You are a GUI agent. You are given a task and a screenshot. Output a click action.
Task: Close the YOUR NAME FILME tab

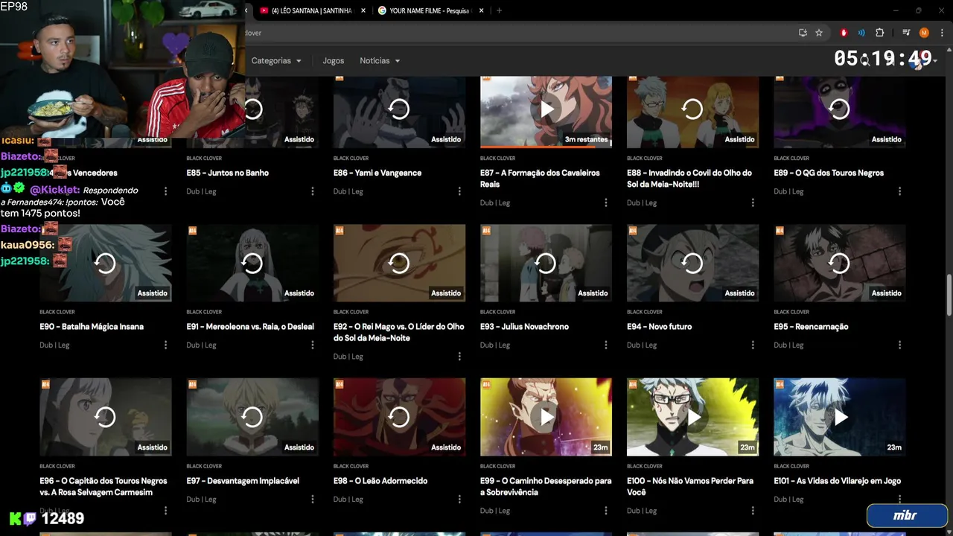point(481,10)
